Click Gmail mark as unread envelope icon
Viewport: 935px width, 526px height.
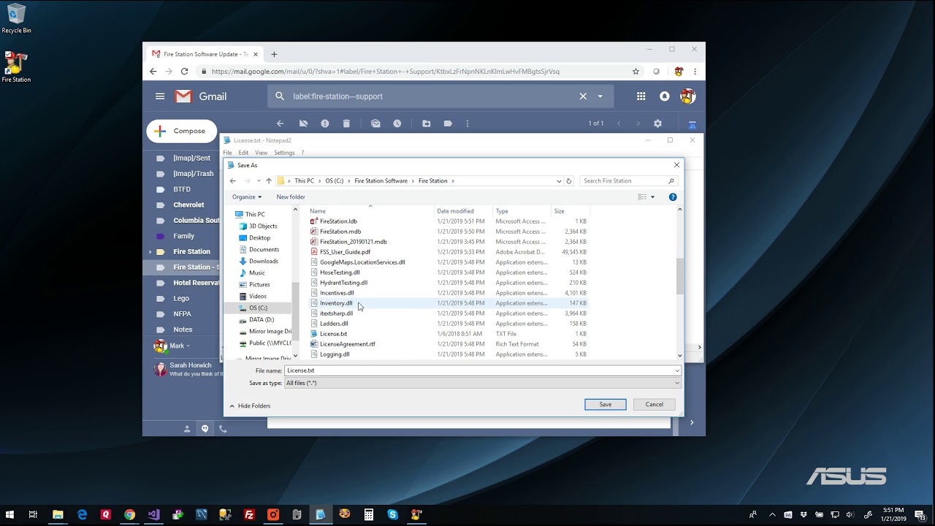pos(375,123)
